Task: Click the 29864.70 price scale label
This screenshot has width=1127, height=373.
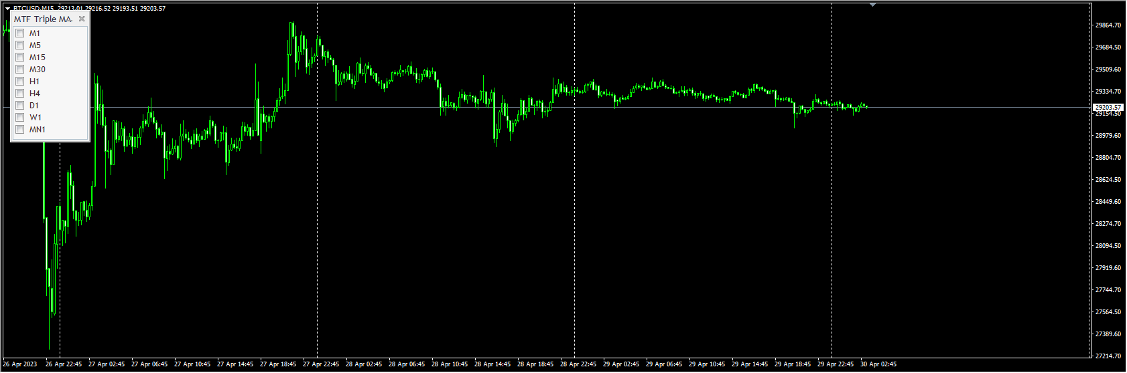Action: [1108, 25]
